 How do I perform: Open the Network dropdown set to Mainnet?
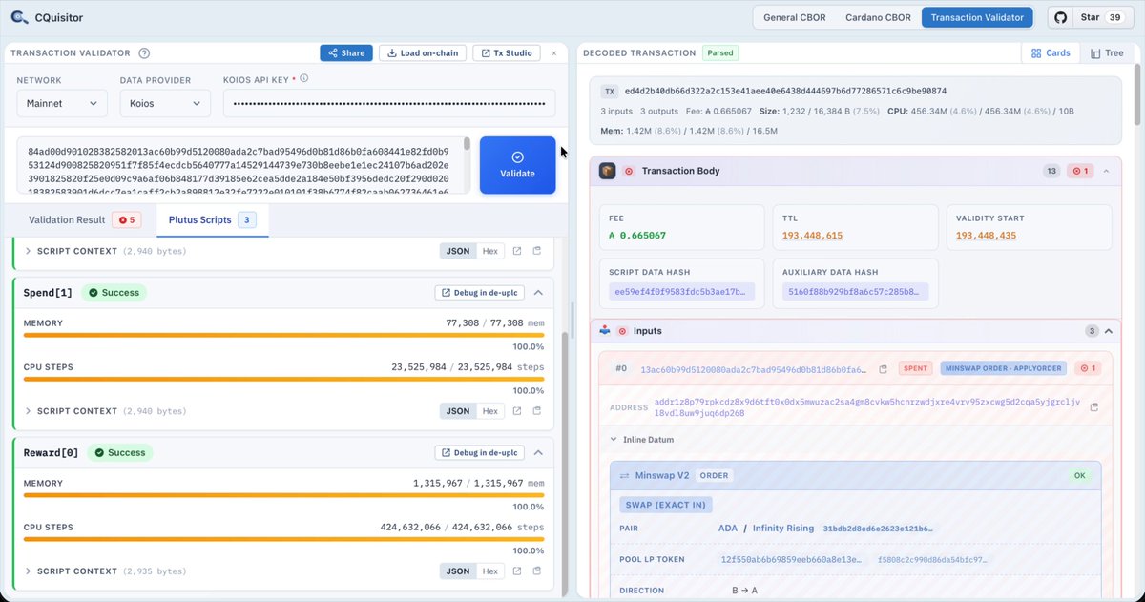(62, 103)
